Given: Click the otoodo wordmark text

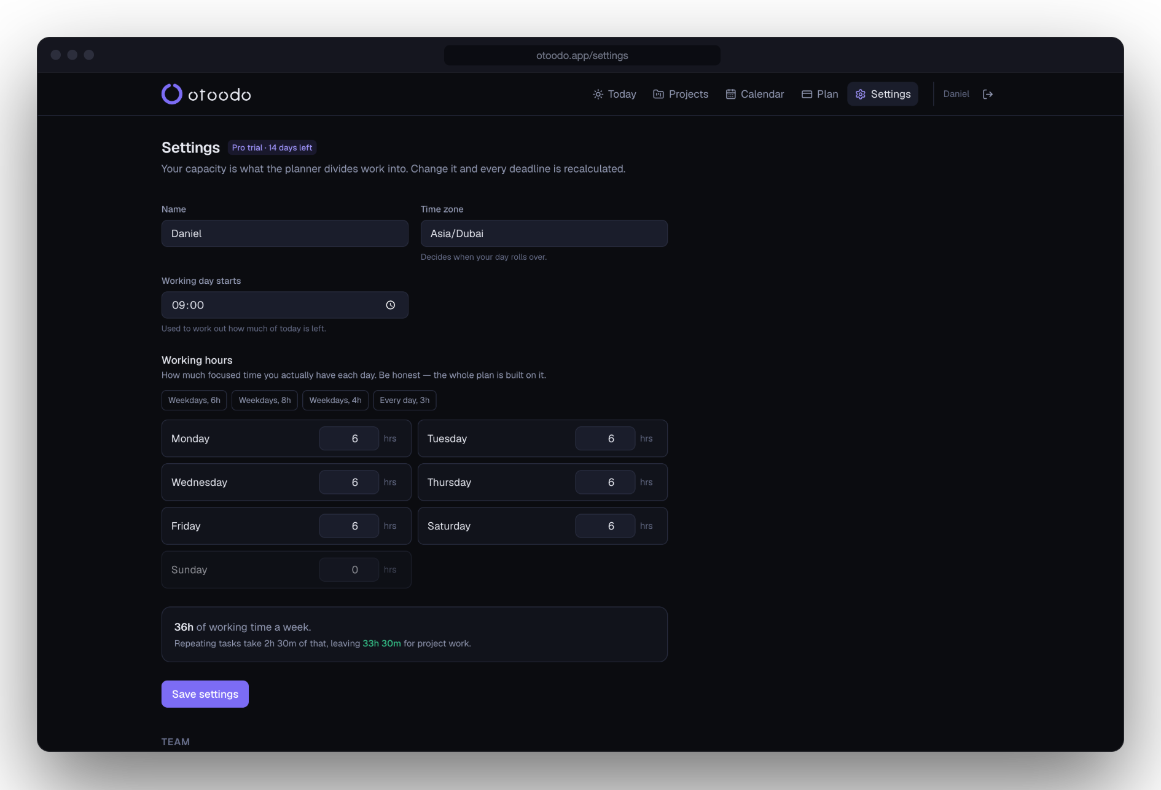Looking at the screenshot, I should coord(219,95).
